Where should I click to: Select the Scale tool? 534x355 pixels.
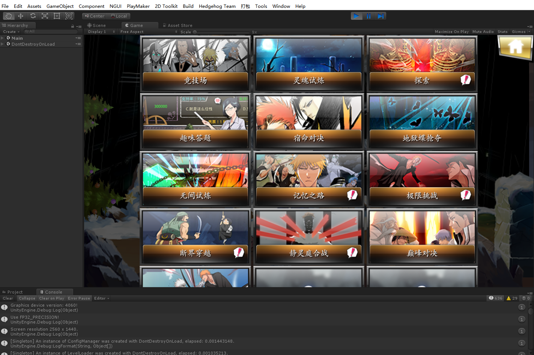45,16
